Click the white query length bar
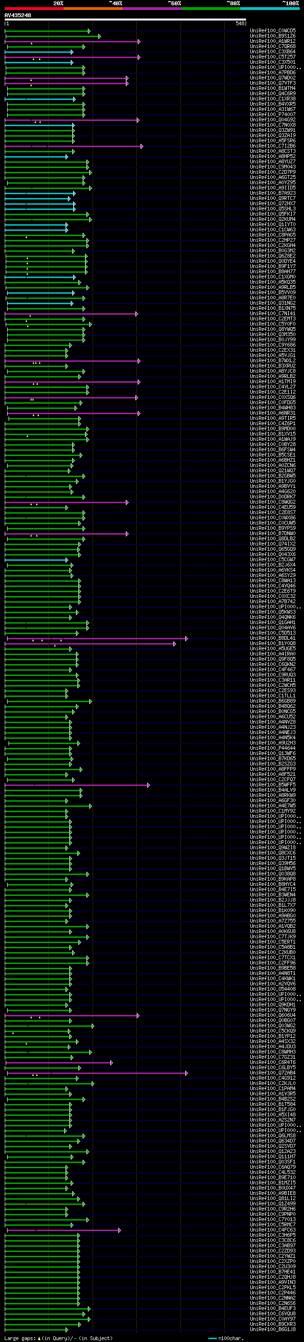 [125, 20]
